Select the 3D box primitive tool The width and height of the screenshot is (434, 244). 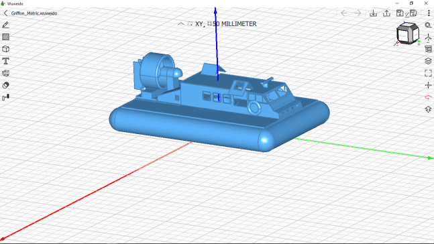pos(5,49)
